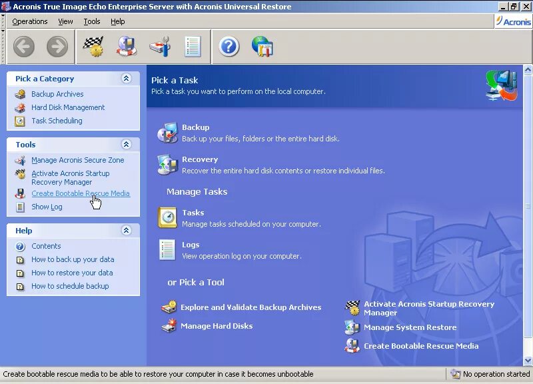Open How to schedule backup help topic
Screen dimensions: 533x384
coord(70,286)
